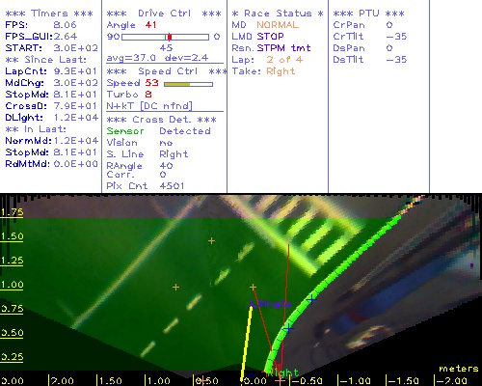
Task: Click the 1.75 vertical scale label
Action: (x=12, y=212)
